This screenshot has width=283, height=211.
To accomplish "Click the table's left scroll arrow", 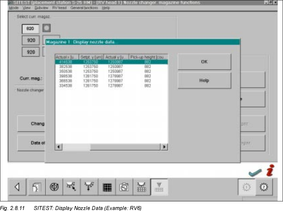I will coord(59,147).
